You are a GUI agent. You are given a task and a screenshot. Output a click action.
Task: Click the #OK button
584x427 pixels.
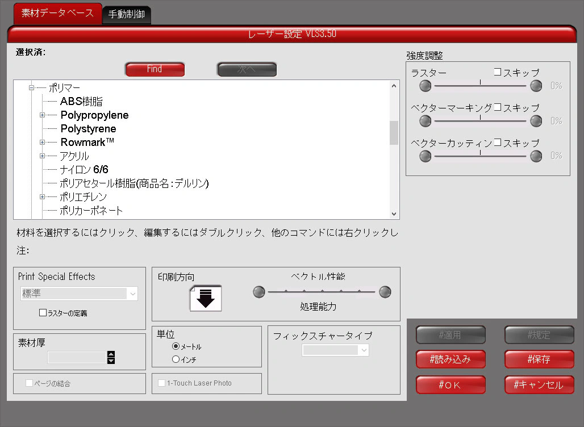coord(450,384)
